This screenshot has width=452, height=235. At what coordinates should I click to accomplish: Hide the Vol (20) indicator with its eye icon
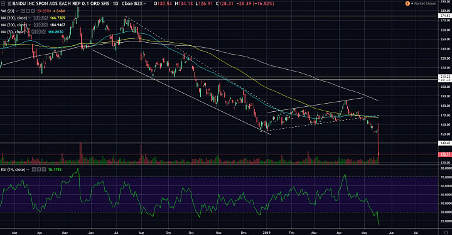[x=23, y=11]
